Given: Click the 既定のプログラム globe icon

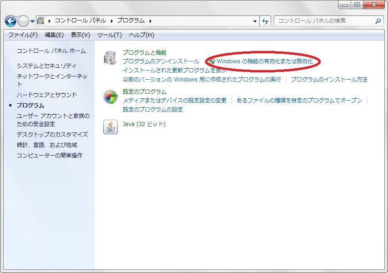Looking at the screenshot, I should 111,97.
